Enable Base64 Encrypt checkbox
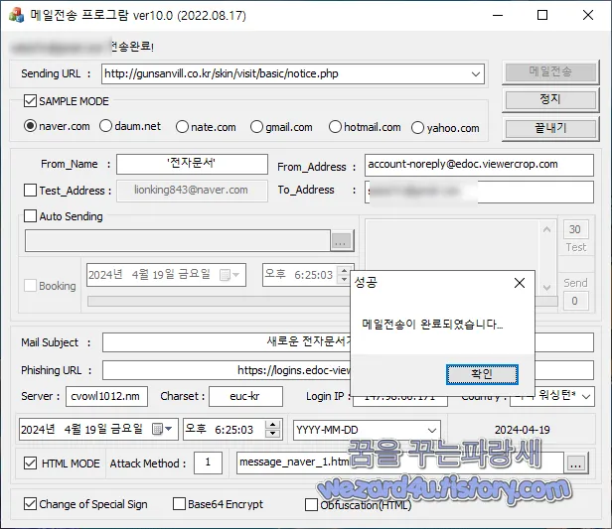612x529 pixels. click(x=179, y=503)
